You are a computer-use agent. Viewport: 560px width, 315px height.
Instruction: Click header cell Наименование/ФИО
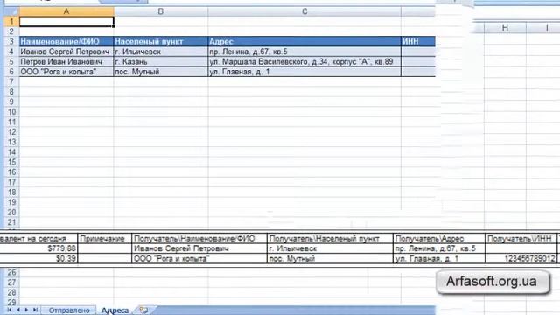(x=66, y=42)
